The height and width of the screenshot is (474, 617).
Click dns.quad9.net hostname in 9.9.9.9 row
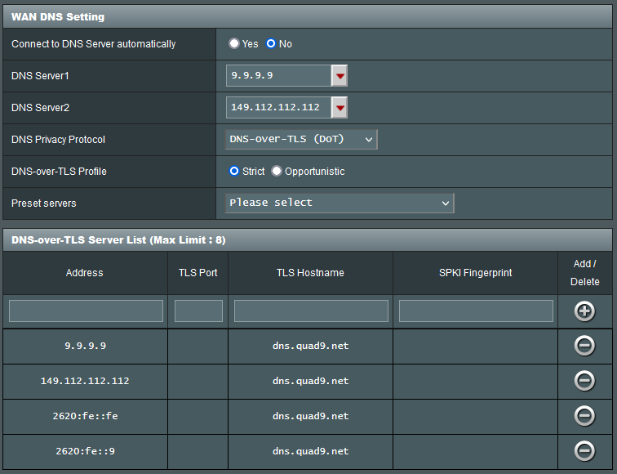click(x=310, y=346)
